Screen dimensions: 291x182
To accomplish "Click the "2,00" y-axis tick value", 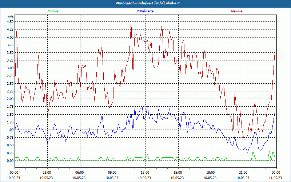I will (x=11, y=99).
